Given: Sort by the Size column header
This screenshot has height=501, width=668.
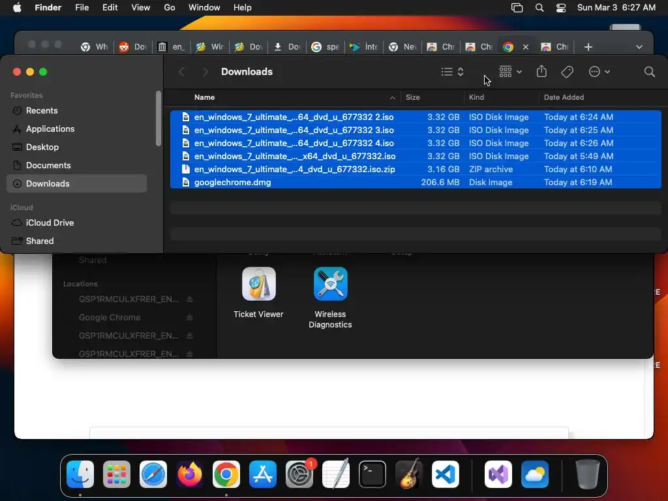Looking at the screenshot, I should pos(412,97).
